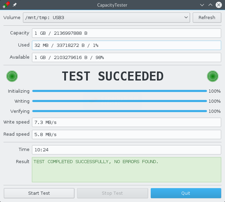Select the Time field showing 10:24

point(126,150)
